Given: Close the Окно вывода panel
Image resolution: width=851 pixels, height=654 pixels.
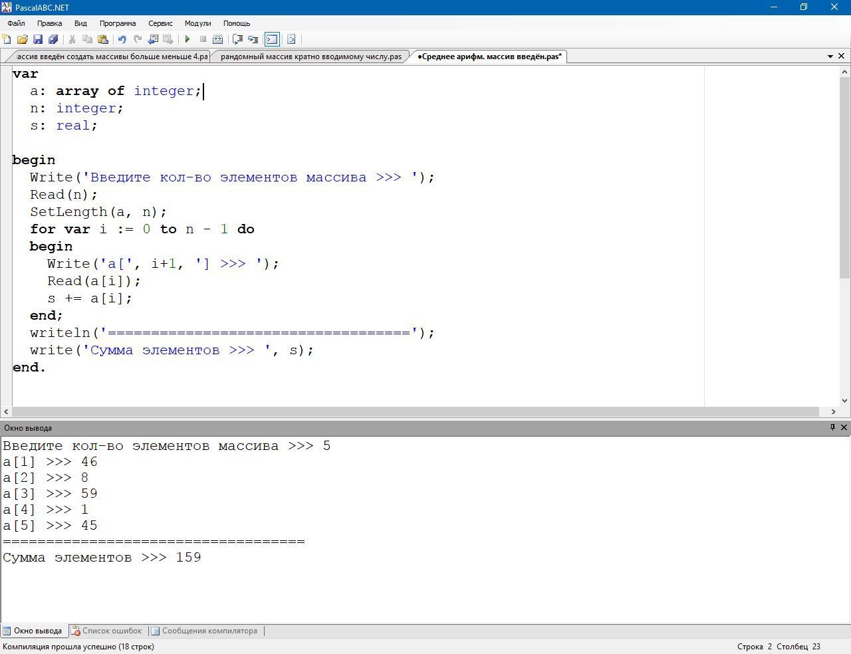Looking at the screenshot, I should pyautogui.click(x=844, y=427).
